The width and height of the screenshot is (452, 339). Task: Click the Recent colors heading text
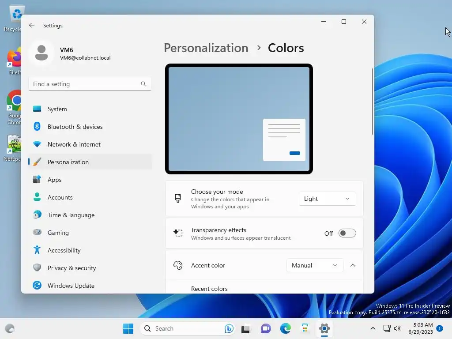209,289
